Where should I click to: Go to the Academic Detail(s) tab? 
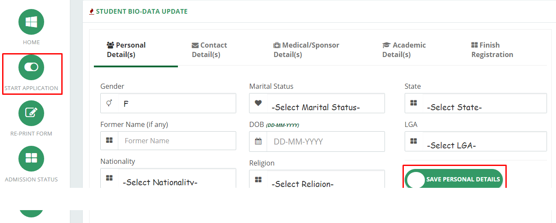(404, 50)
